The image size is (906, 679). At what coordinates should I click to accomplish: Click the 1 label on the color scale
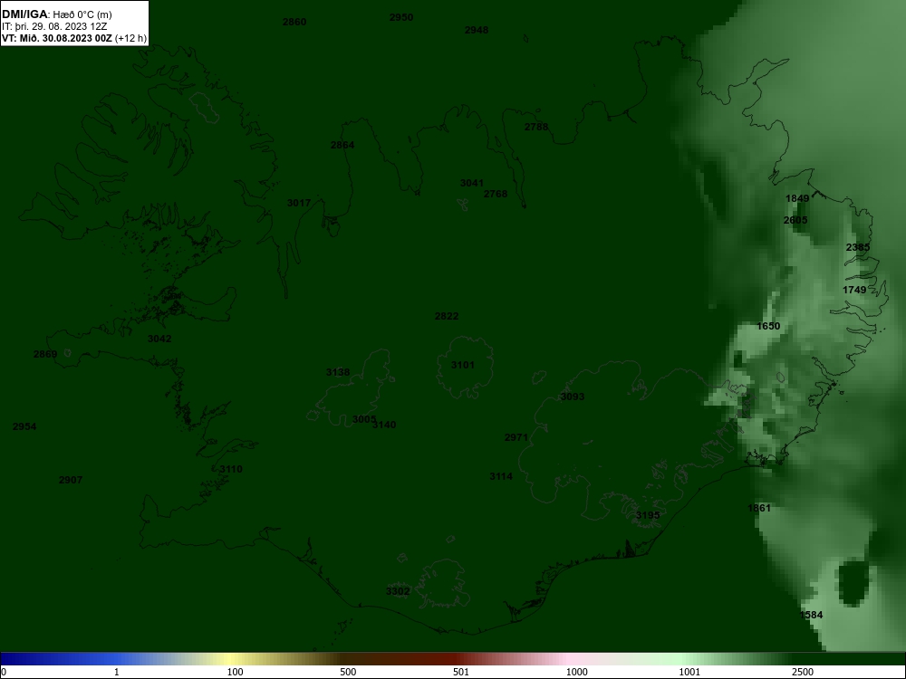click(117, 672)
